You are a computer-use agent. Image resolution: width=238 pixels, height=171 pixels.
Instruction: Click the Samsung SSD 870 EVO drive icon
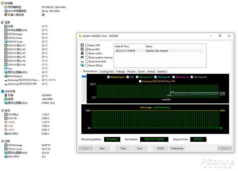(x=6, y=84)
